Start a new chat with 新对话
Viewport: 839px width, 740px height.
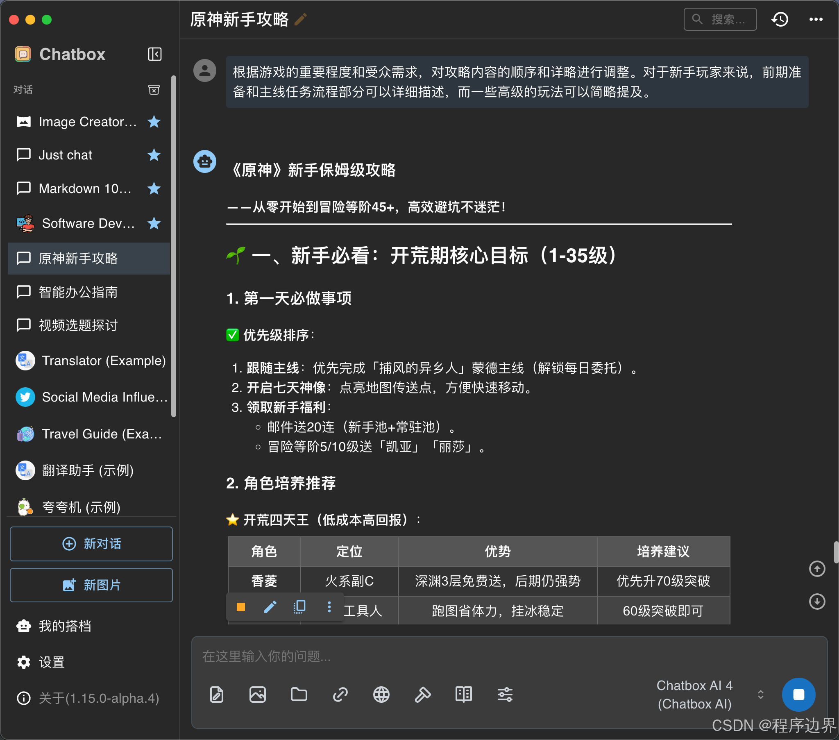pos(91,544)
